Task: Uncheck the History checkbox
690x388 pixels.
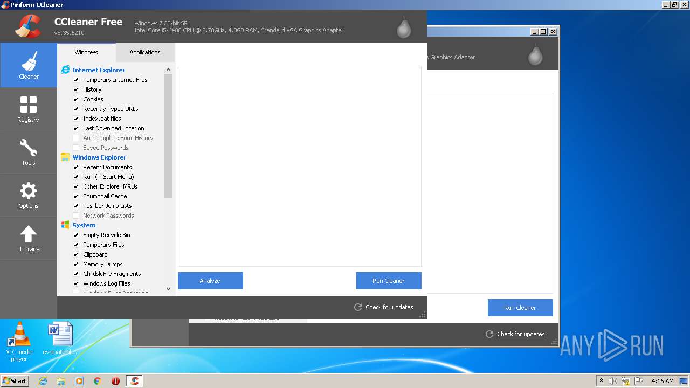Action: pyautogui.click(x=76, y=89)
